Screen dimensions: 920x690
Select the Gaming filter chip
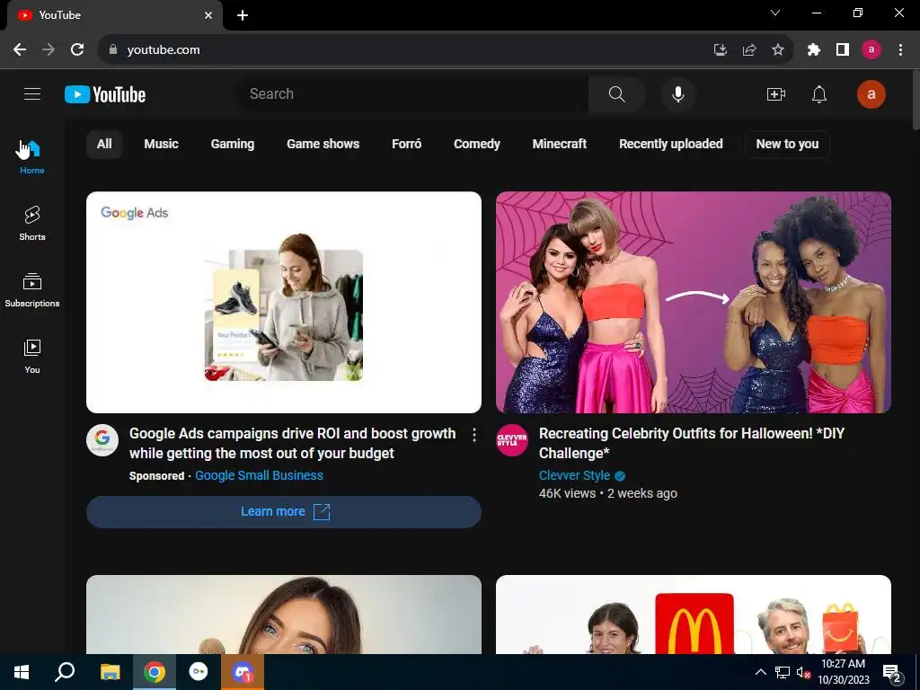233,145
